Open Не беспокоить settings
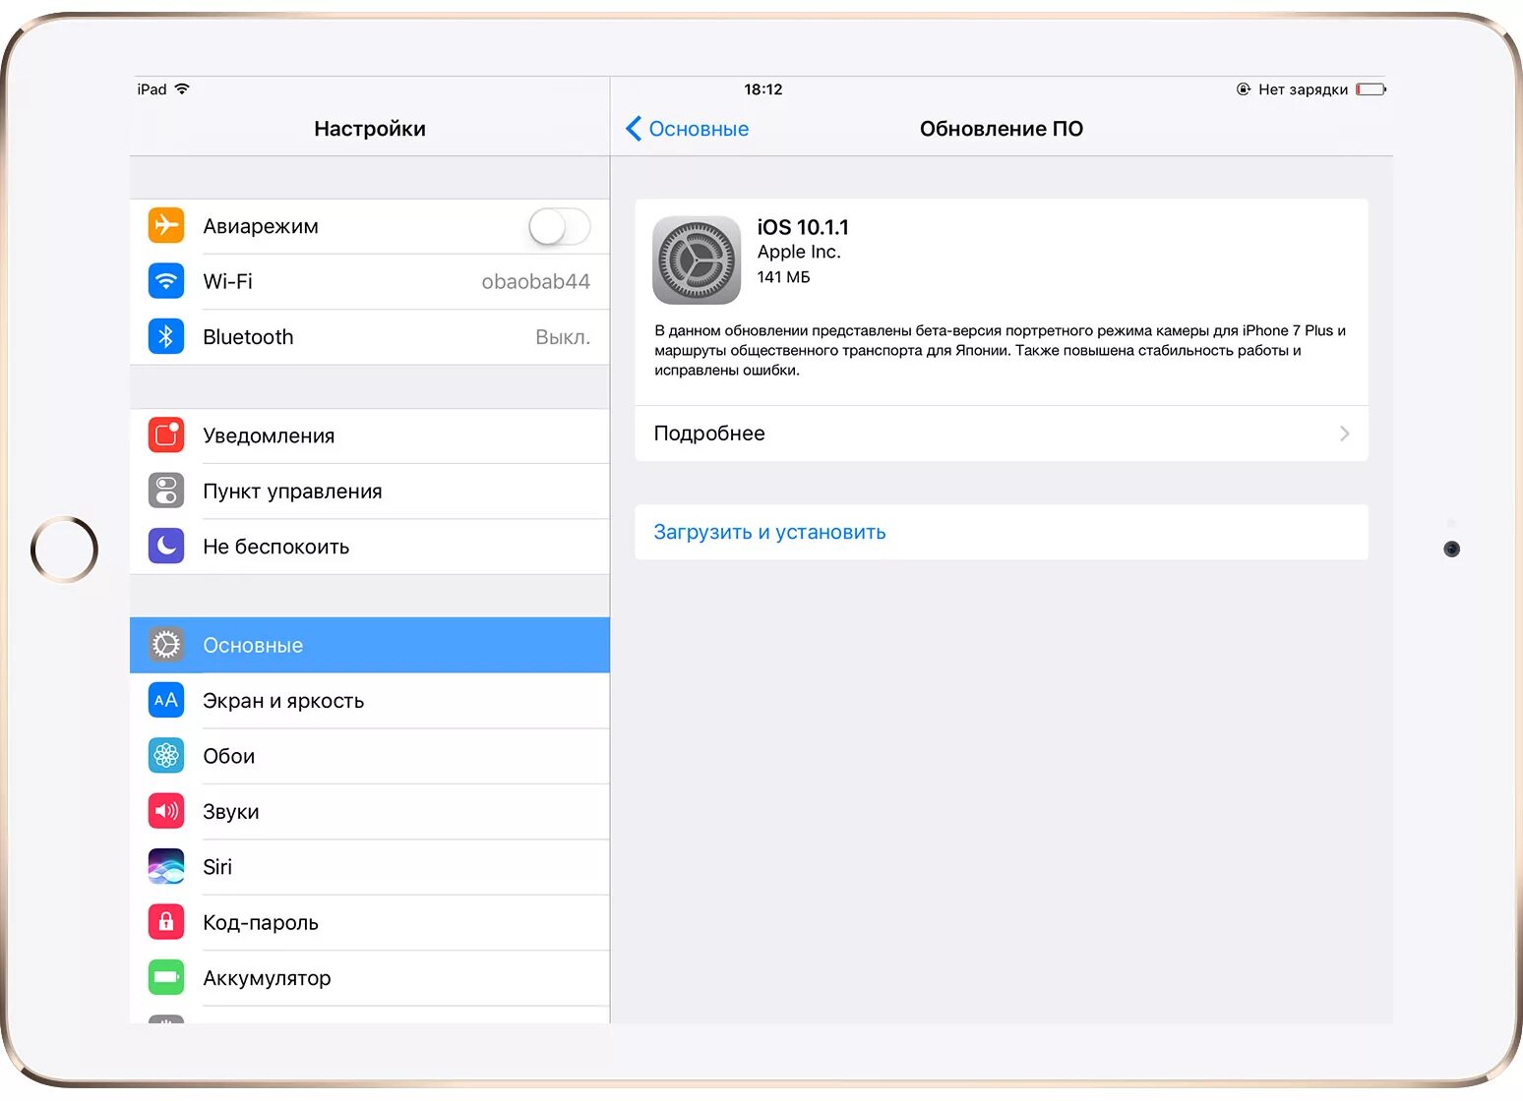The height and width of the screenshot is (1101, 1523). (x=370, y=547)
